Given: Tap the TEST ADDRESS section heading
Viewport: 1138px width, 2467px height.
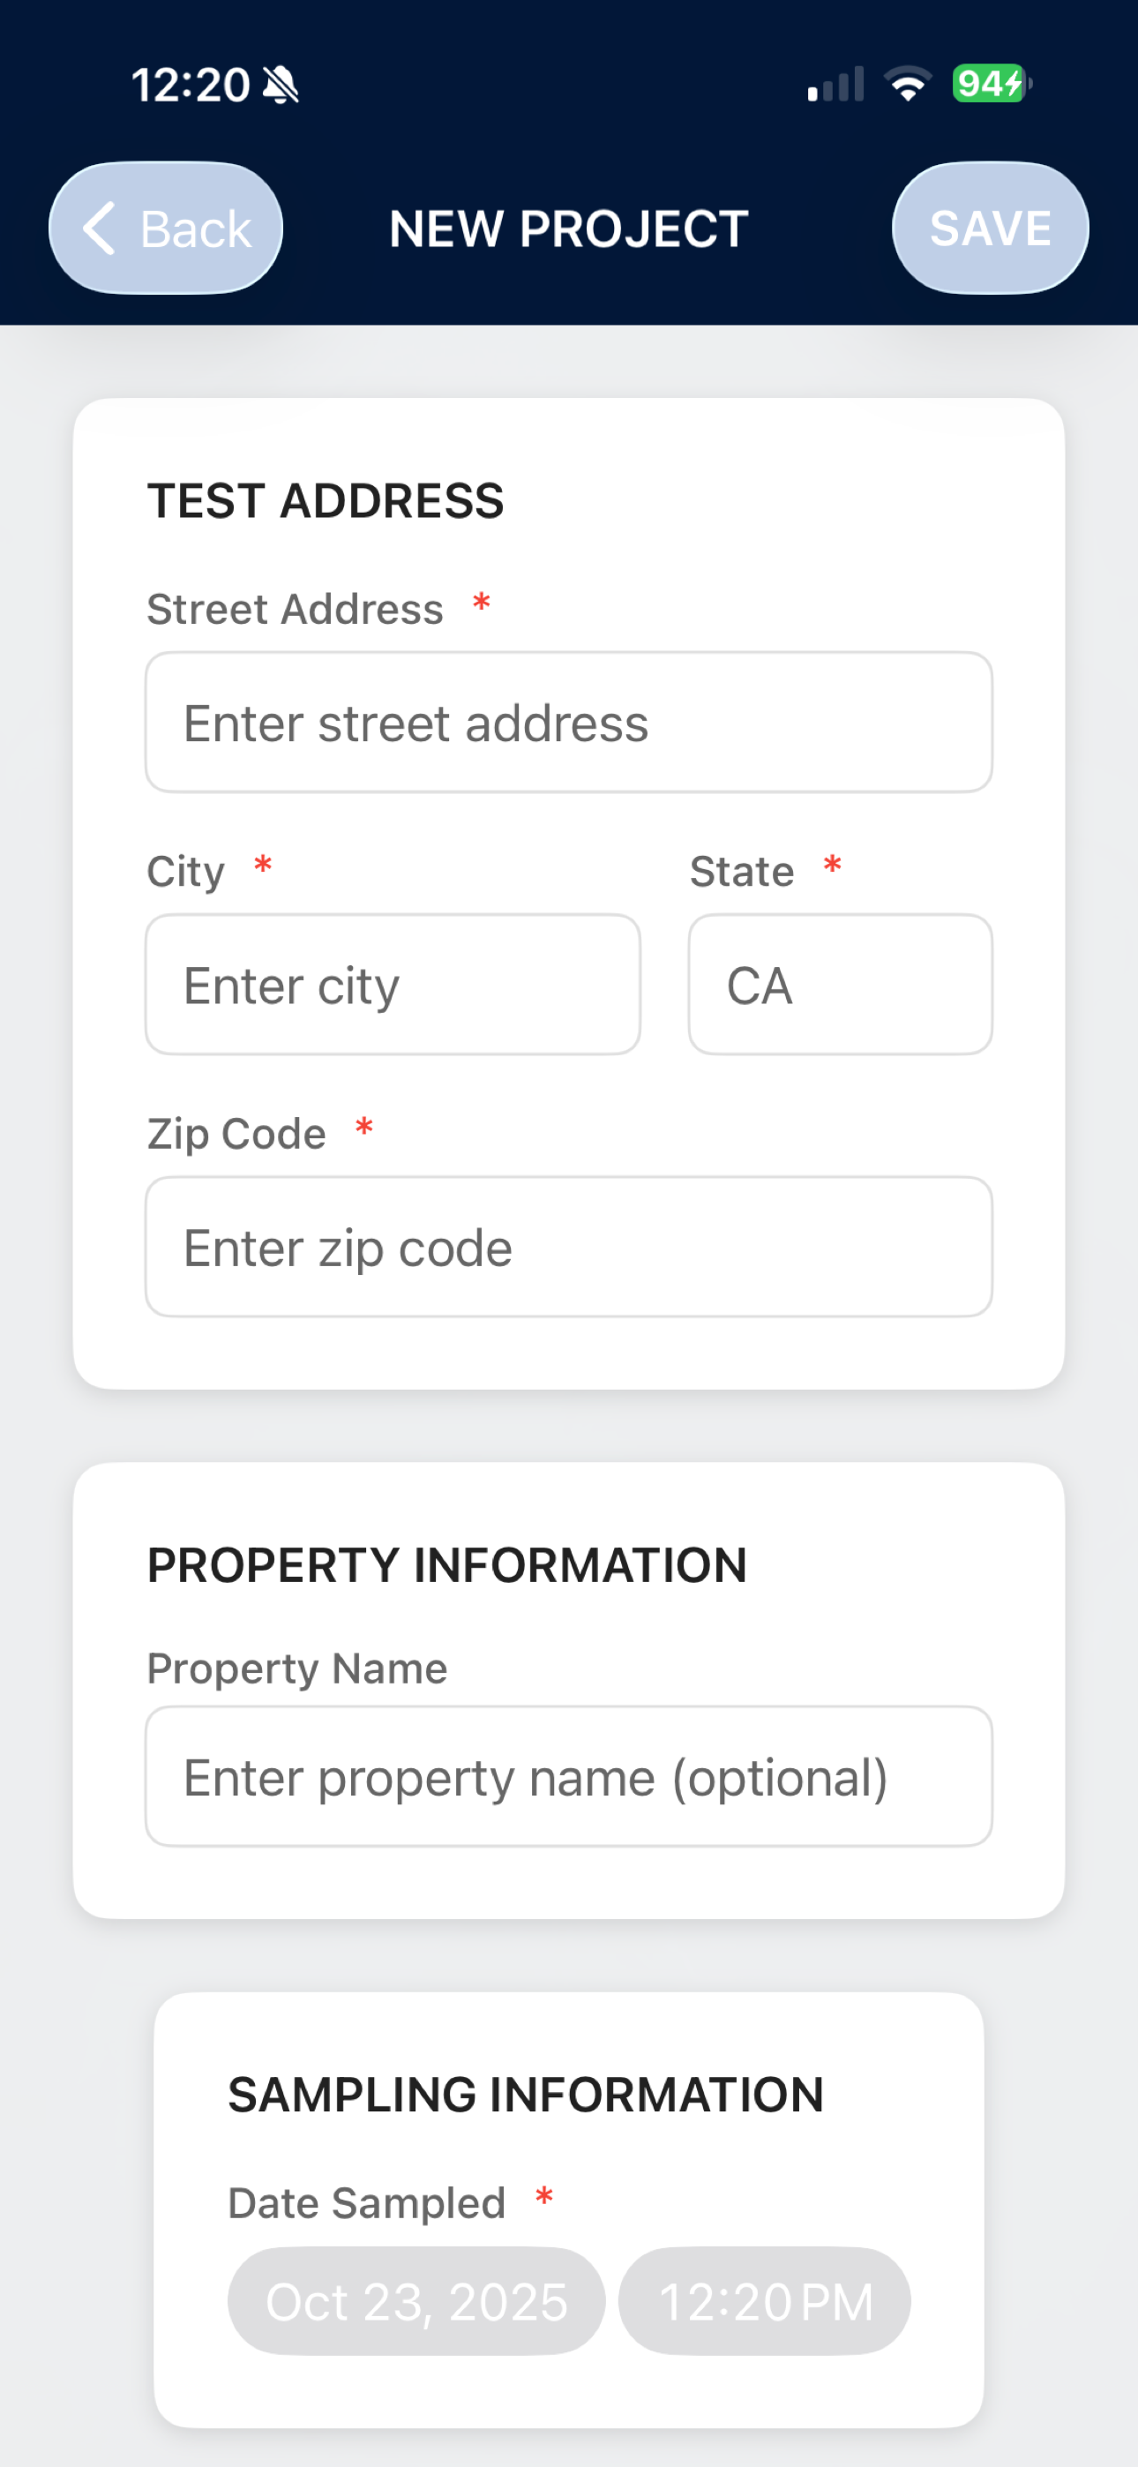Looking at the screenshot, I should point(326,501).
